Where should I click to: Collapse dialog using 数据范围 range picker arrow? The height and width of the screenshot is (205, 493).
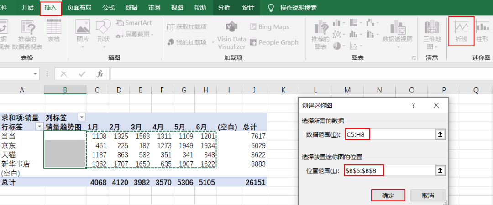coord(440,134)
